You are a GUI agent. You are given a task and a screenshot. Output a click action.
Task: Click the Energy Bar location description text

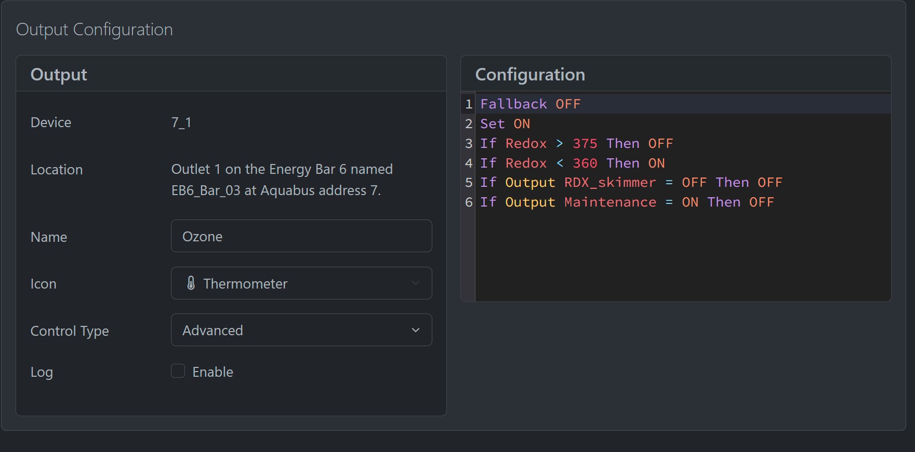click(282, 180)
